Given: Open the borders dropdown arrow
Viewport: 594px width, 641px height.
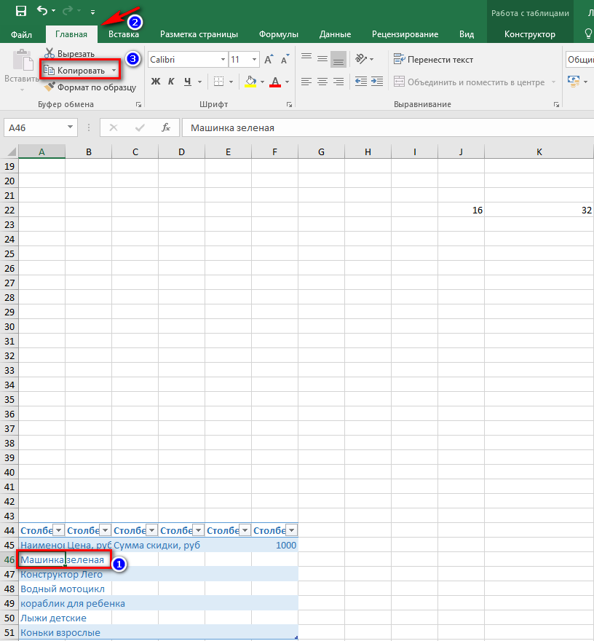Looking at the screenshot, I should click(231, 82).
